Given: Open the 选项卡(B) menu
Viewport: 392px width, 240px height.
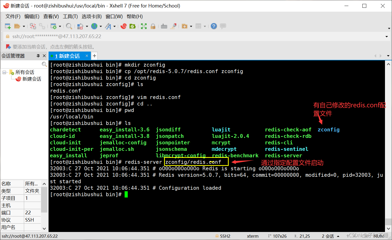Looking at the screenshot, I should click(x=92, y=17).
